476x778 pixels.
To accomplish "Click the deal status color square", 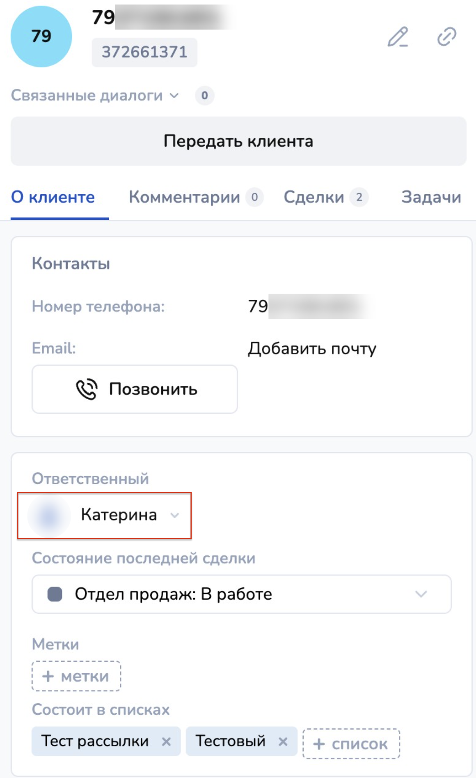I will (55, 594).
